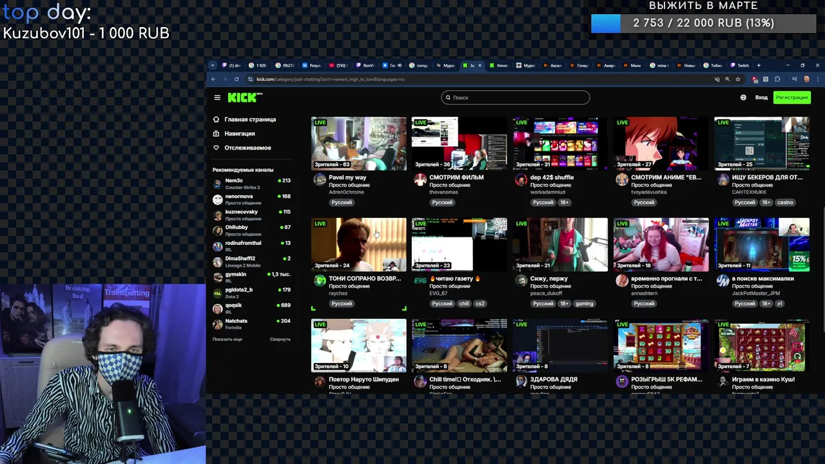Open the Сижу, пержу stream thumbnail
This screenshot has width=825, height=464.
(x=560, y=244)
